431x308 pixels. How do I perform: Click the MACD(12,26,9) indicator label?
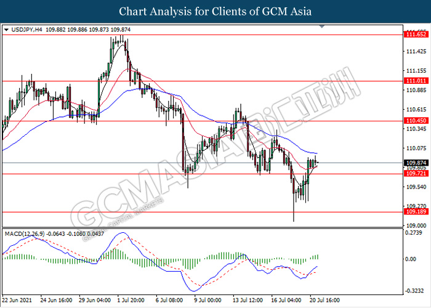tap(25, 234)
